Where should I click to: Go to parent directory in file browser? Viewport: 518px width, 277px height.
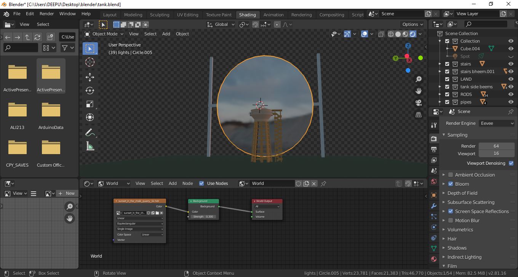pos(27,37)
